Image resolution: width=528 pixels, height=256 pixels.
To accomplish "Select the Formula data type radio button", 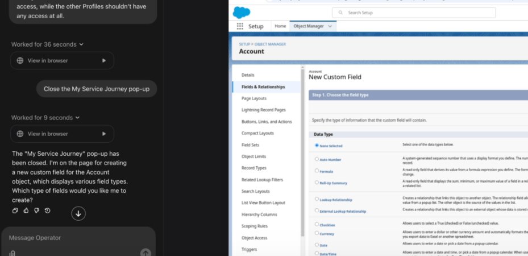I will 317,170.
